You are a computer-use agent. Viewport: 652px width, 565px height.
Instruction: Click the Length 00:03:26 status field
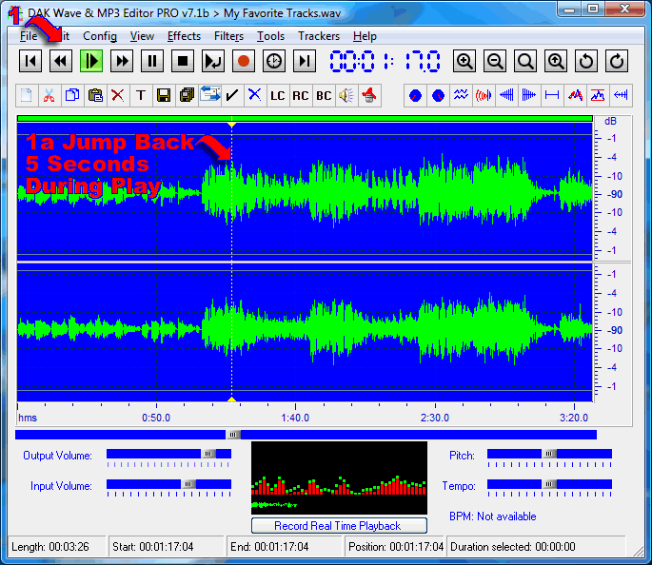[57, 547]
